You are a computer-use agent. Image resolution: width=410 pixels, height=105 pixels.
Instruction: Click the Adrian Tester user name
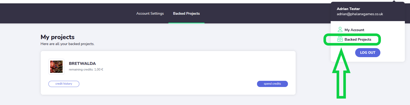click(x=348, y=9)
